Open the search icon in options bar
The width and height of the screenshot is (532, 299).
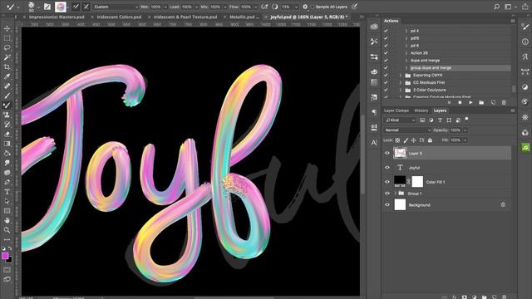(x=497, y=7)
